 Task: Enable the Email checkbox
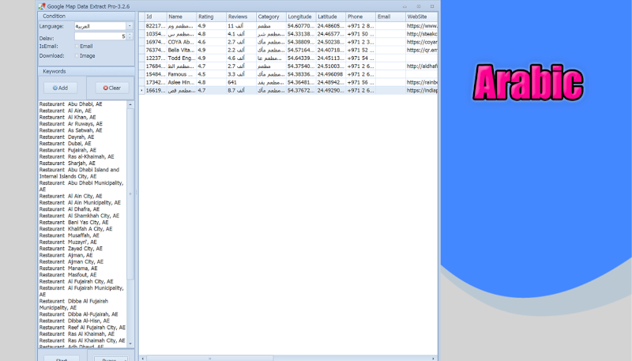pyautogui.click(x=77, y=46)
